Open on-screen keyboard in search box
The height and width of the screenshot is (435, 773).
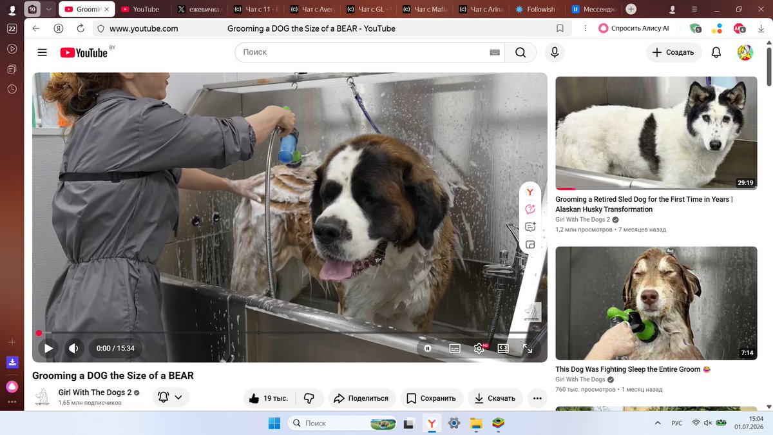point(495,52)
